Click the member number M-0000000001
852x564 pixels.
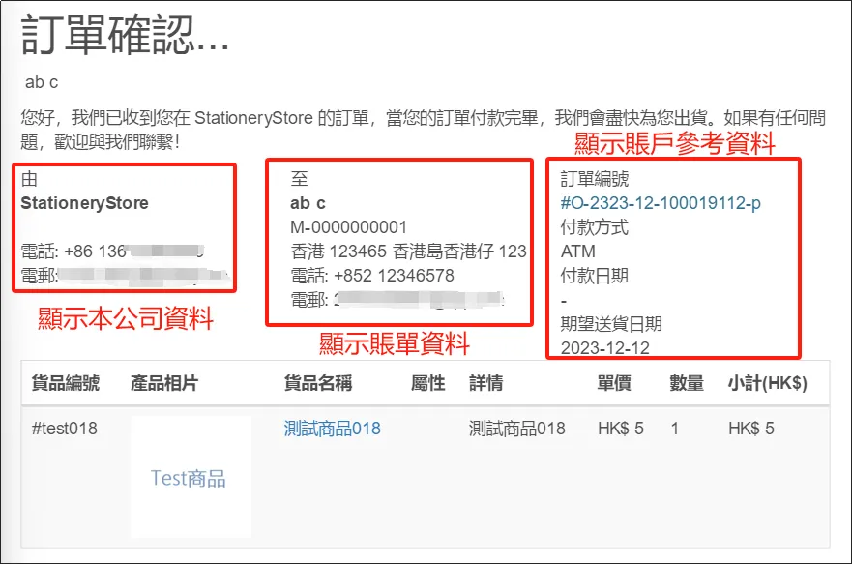click(x=348, y=227)
